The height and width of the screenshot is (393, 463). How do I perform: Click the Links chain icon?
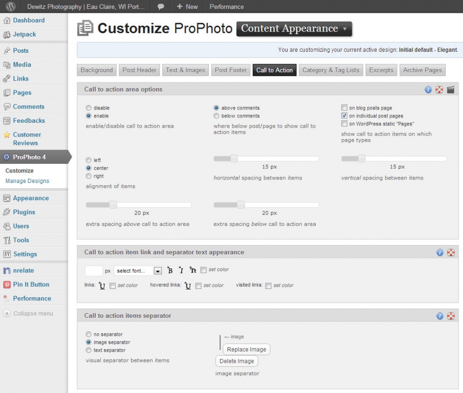click(x=7, y=79)
